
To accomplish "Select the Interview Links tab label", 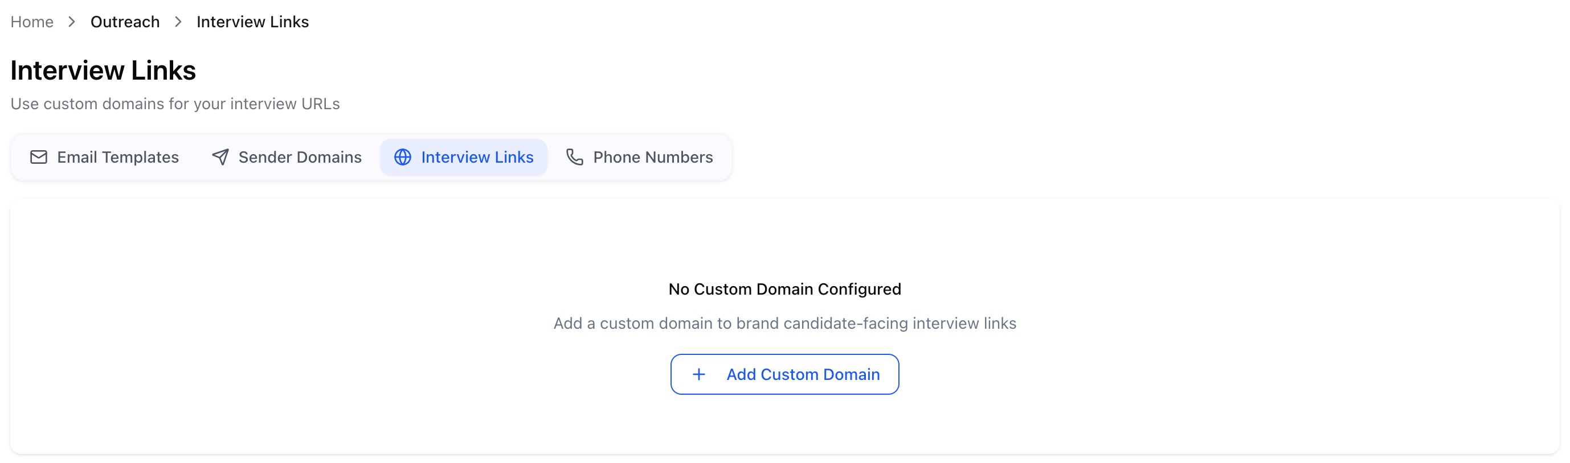I will click(x=477, y=157).
